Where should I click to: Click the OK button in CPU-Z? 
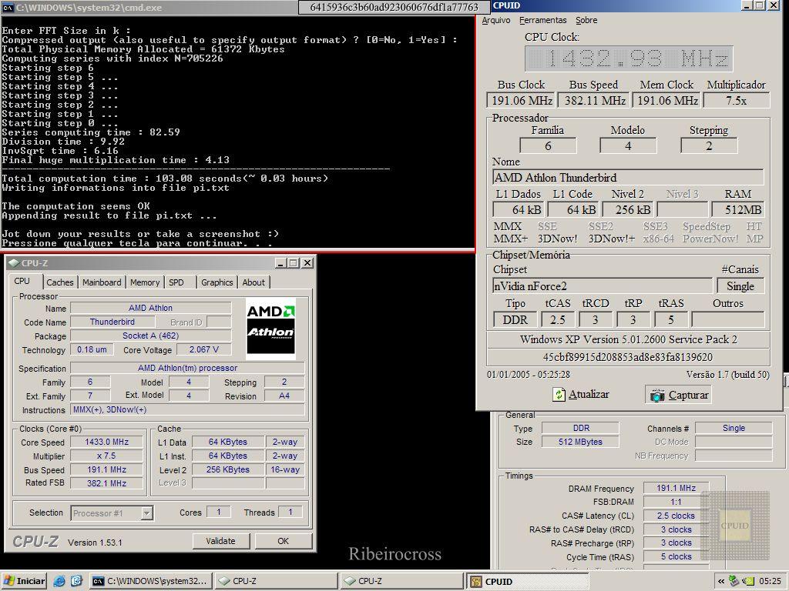coord(284,541)
